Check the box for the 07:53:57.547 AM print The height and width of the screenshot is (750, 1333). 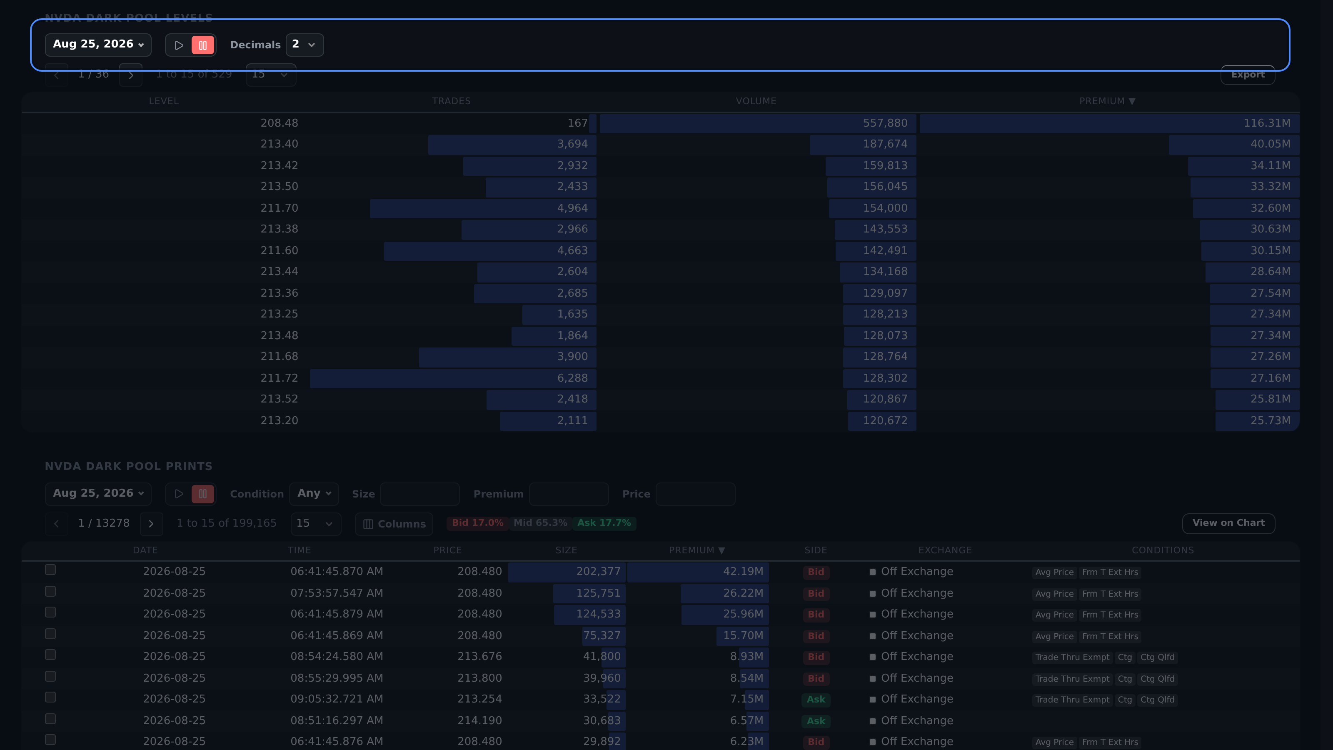(50, 591)
